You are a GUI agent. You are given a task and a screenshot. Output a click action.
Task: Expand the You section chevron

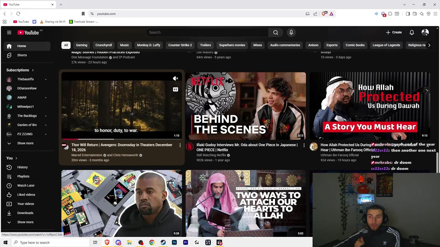tap(16, 158)
